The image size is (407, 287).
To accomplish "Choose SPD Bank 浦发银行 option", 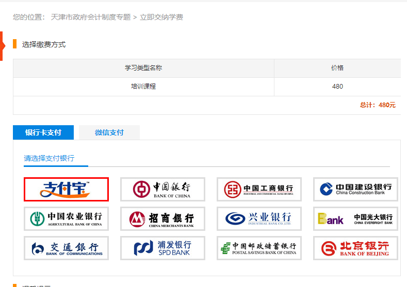I will pyautogui.click(x=162, y=248).
